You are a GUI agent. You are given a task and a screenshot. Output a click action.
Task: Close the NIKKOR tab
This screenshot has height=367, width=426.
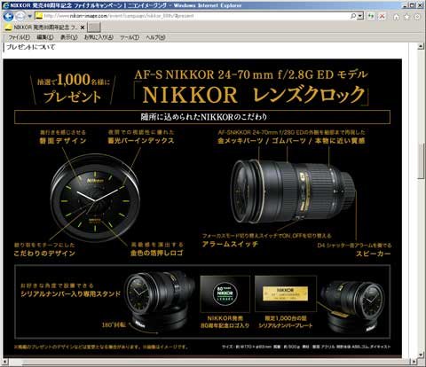pos(83,27)
